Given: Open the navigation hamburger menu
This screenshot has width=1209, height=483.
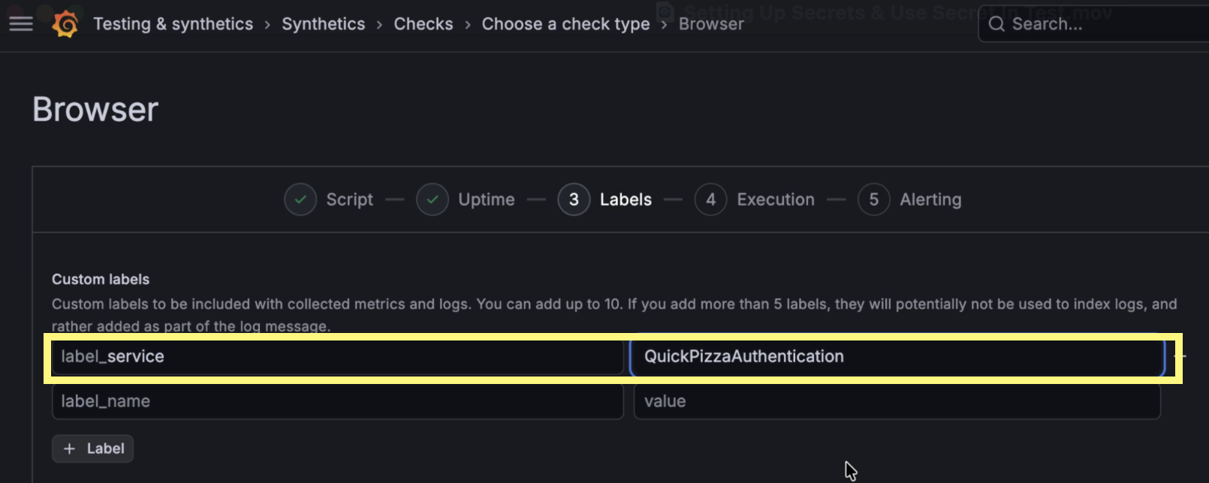Looking at the screenshot, I should 20,22.
